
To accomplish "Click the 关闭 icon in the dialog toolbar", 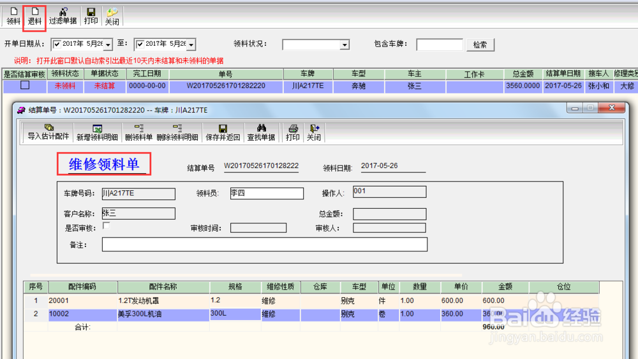I will coord(314,132).
